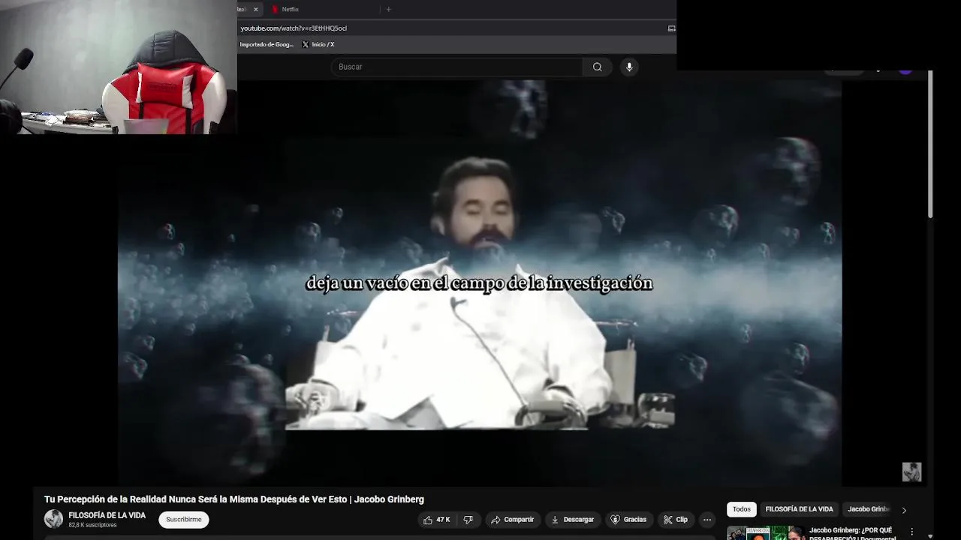Click the scrollbar down arrow at bottom right

pos(931,535)
